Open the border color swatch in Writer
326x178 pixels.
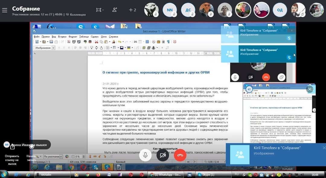(122, 48)
